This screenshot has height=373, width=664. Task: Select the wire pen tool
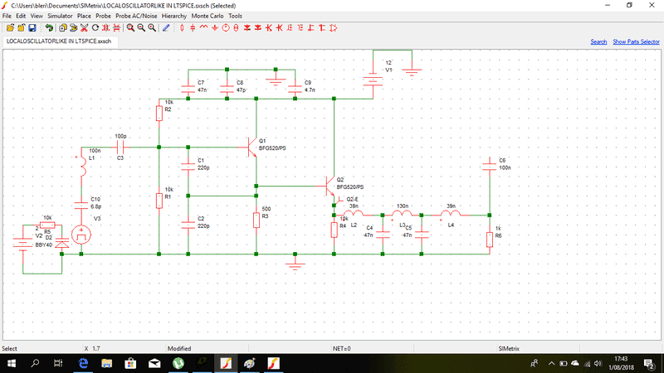(166, 27)
